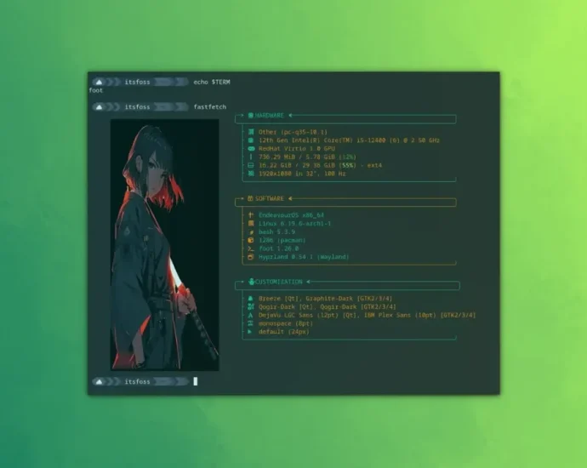Select the HARDWARE section title
Screen dimensions: 587x468
click(x=270, y=116)
